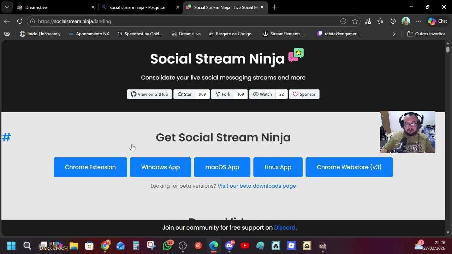The image size is (452, 254).
Task: Open the Speedtest by Ookla bookmark
Action: coord(140,34)
